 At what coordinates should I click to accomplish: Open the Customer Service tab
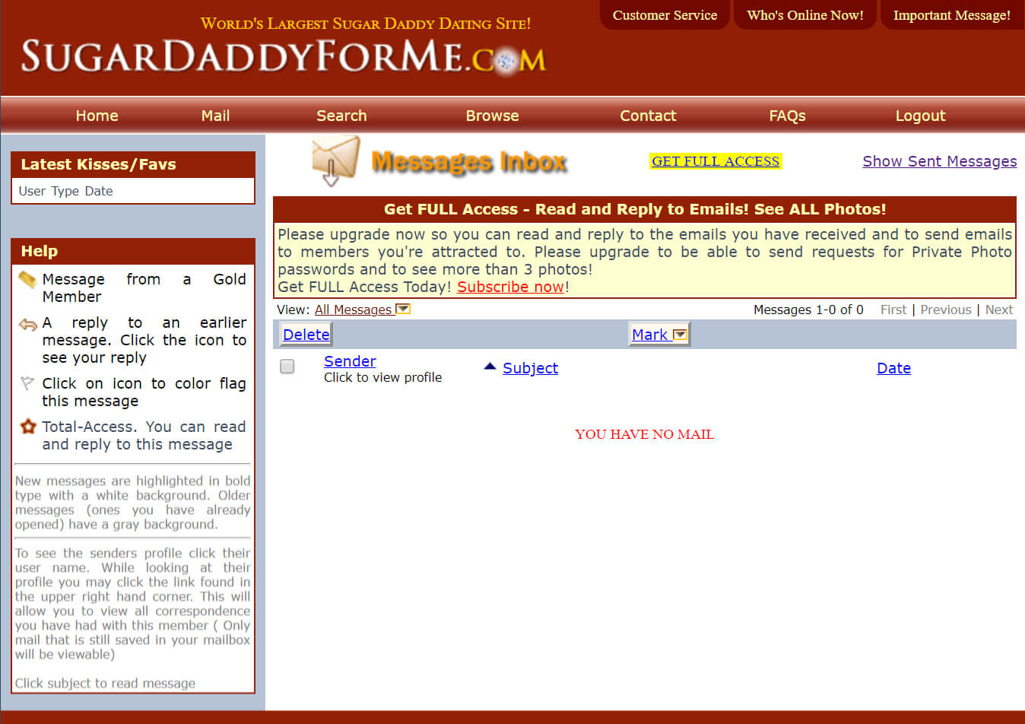click(665, 15)
